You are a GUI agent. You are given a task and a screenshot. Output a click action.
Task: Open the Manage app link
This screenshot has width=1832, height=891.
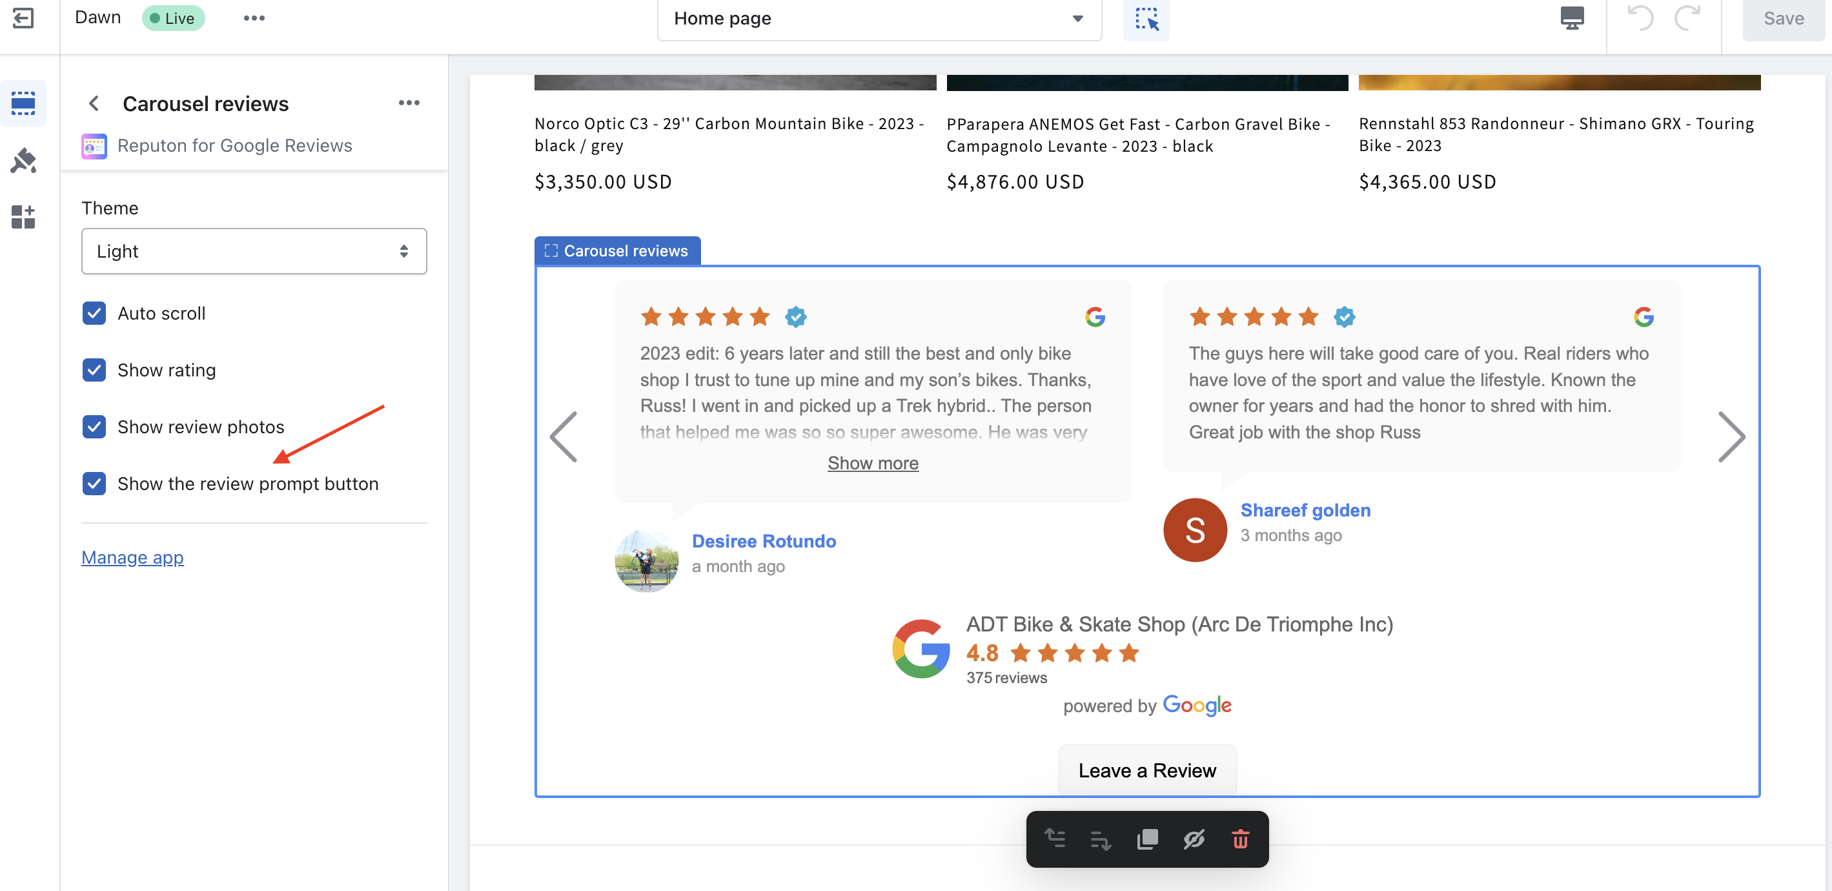pos(132,557)
